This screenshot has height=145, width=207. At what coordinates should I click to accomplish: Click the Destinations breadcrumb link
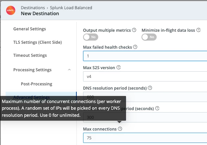(x=33, y=8)
